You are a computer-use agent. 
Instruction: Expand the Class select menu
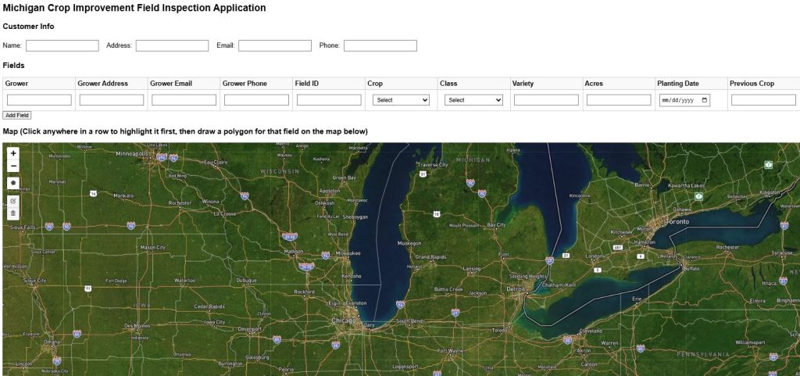click(x=473, y=100)
